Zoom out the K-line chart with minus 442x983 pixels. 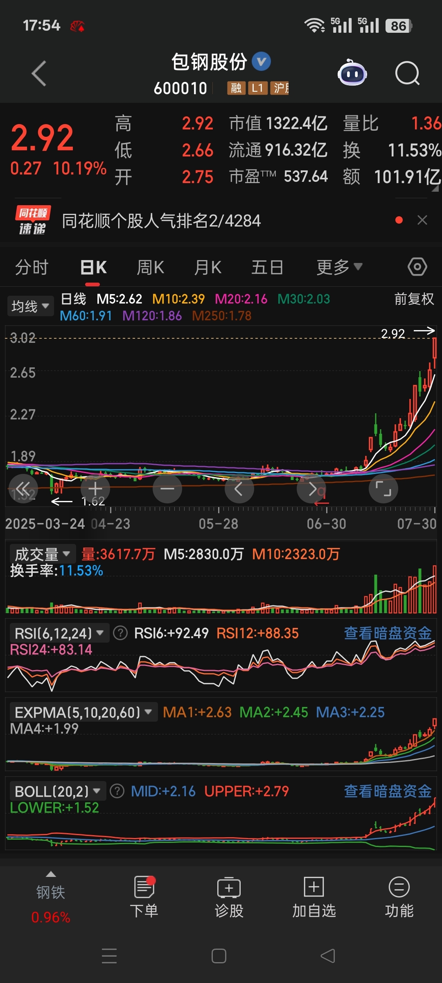[167, 489]
